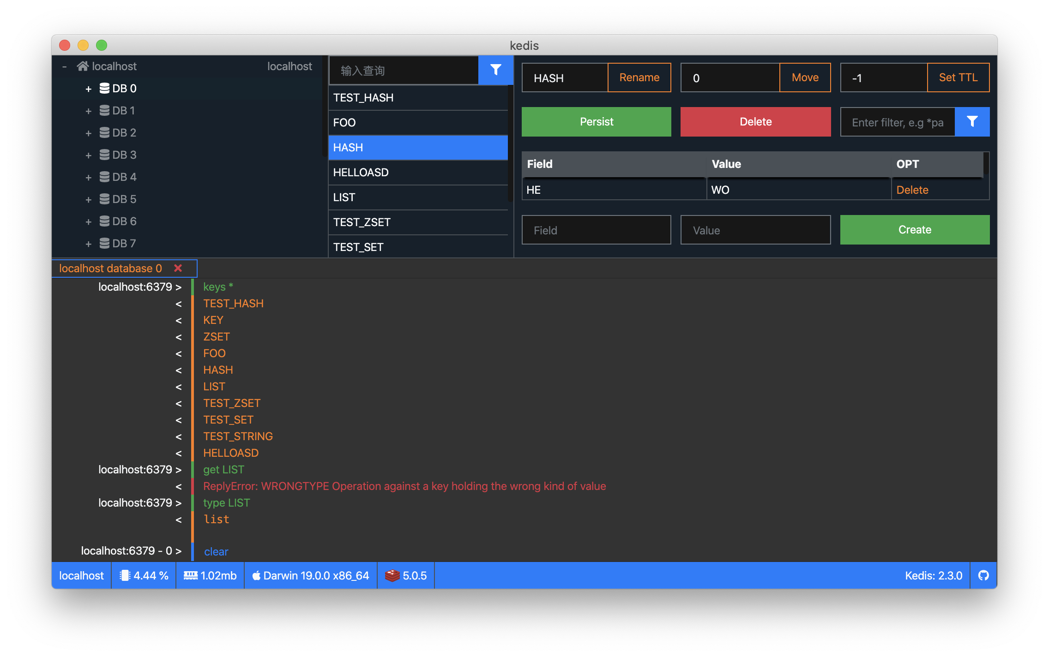This screenshot has width=1049, height=657.
Task: Close the localhost database 0 tab
Action: 178,268
